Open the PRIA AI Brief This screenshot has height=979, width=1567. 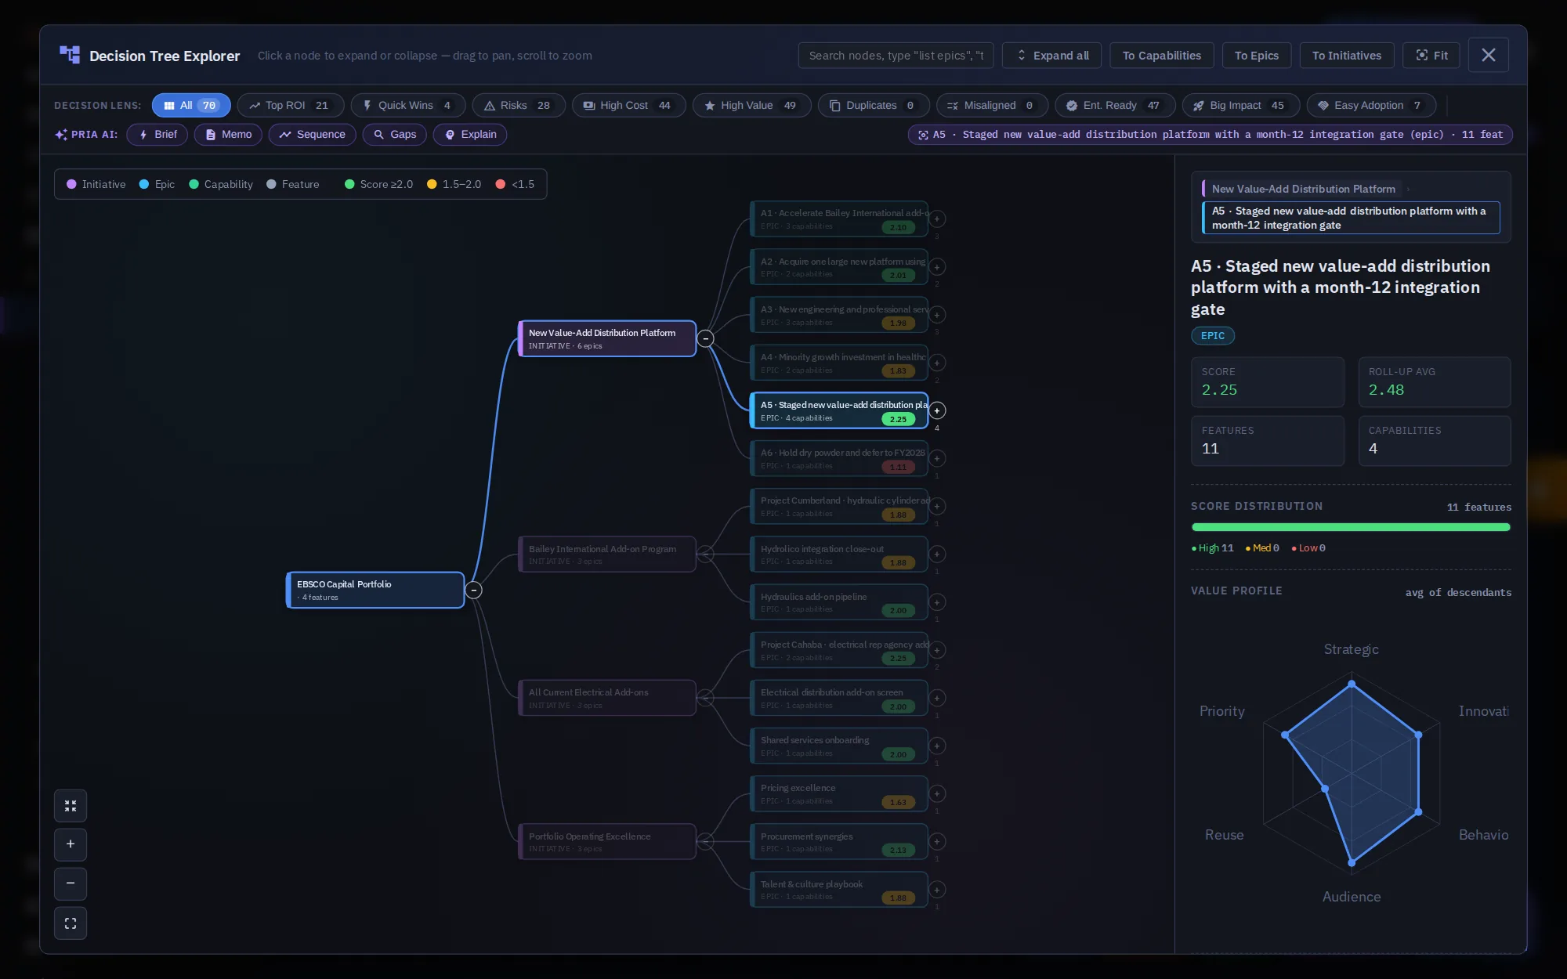pyautogui.click(x=157, y=135)
